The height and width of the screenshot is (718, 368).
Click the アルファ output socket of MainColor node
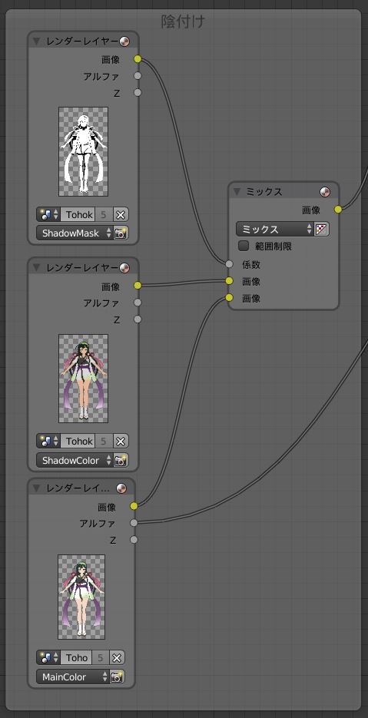(x=134, y=522)
